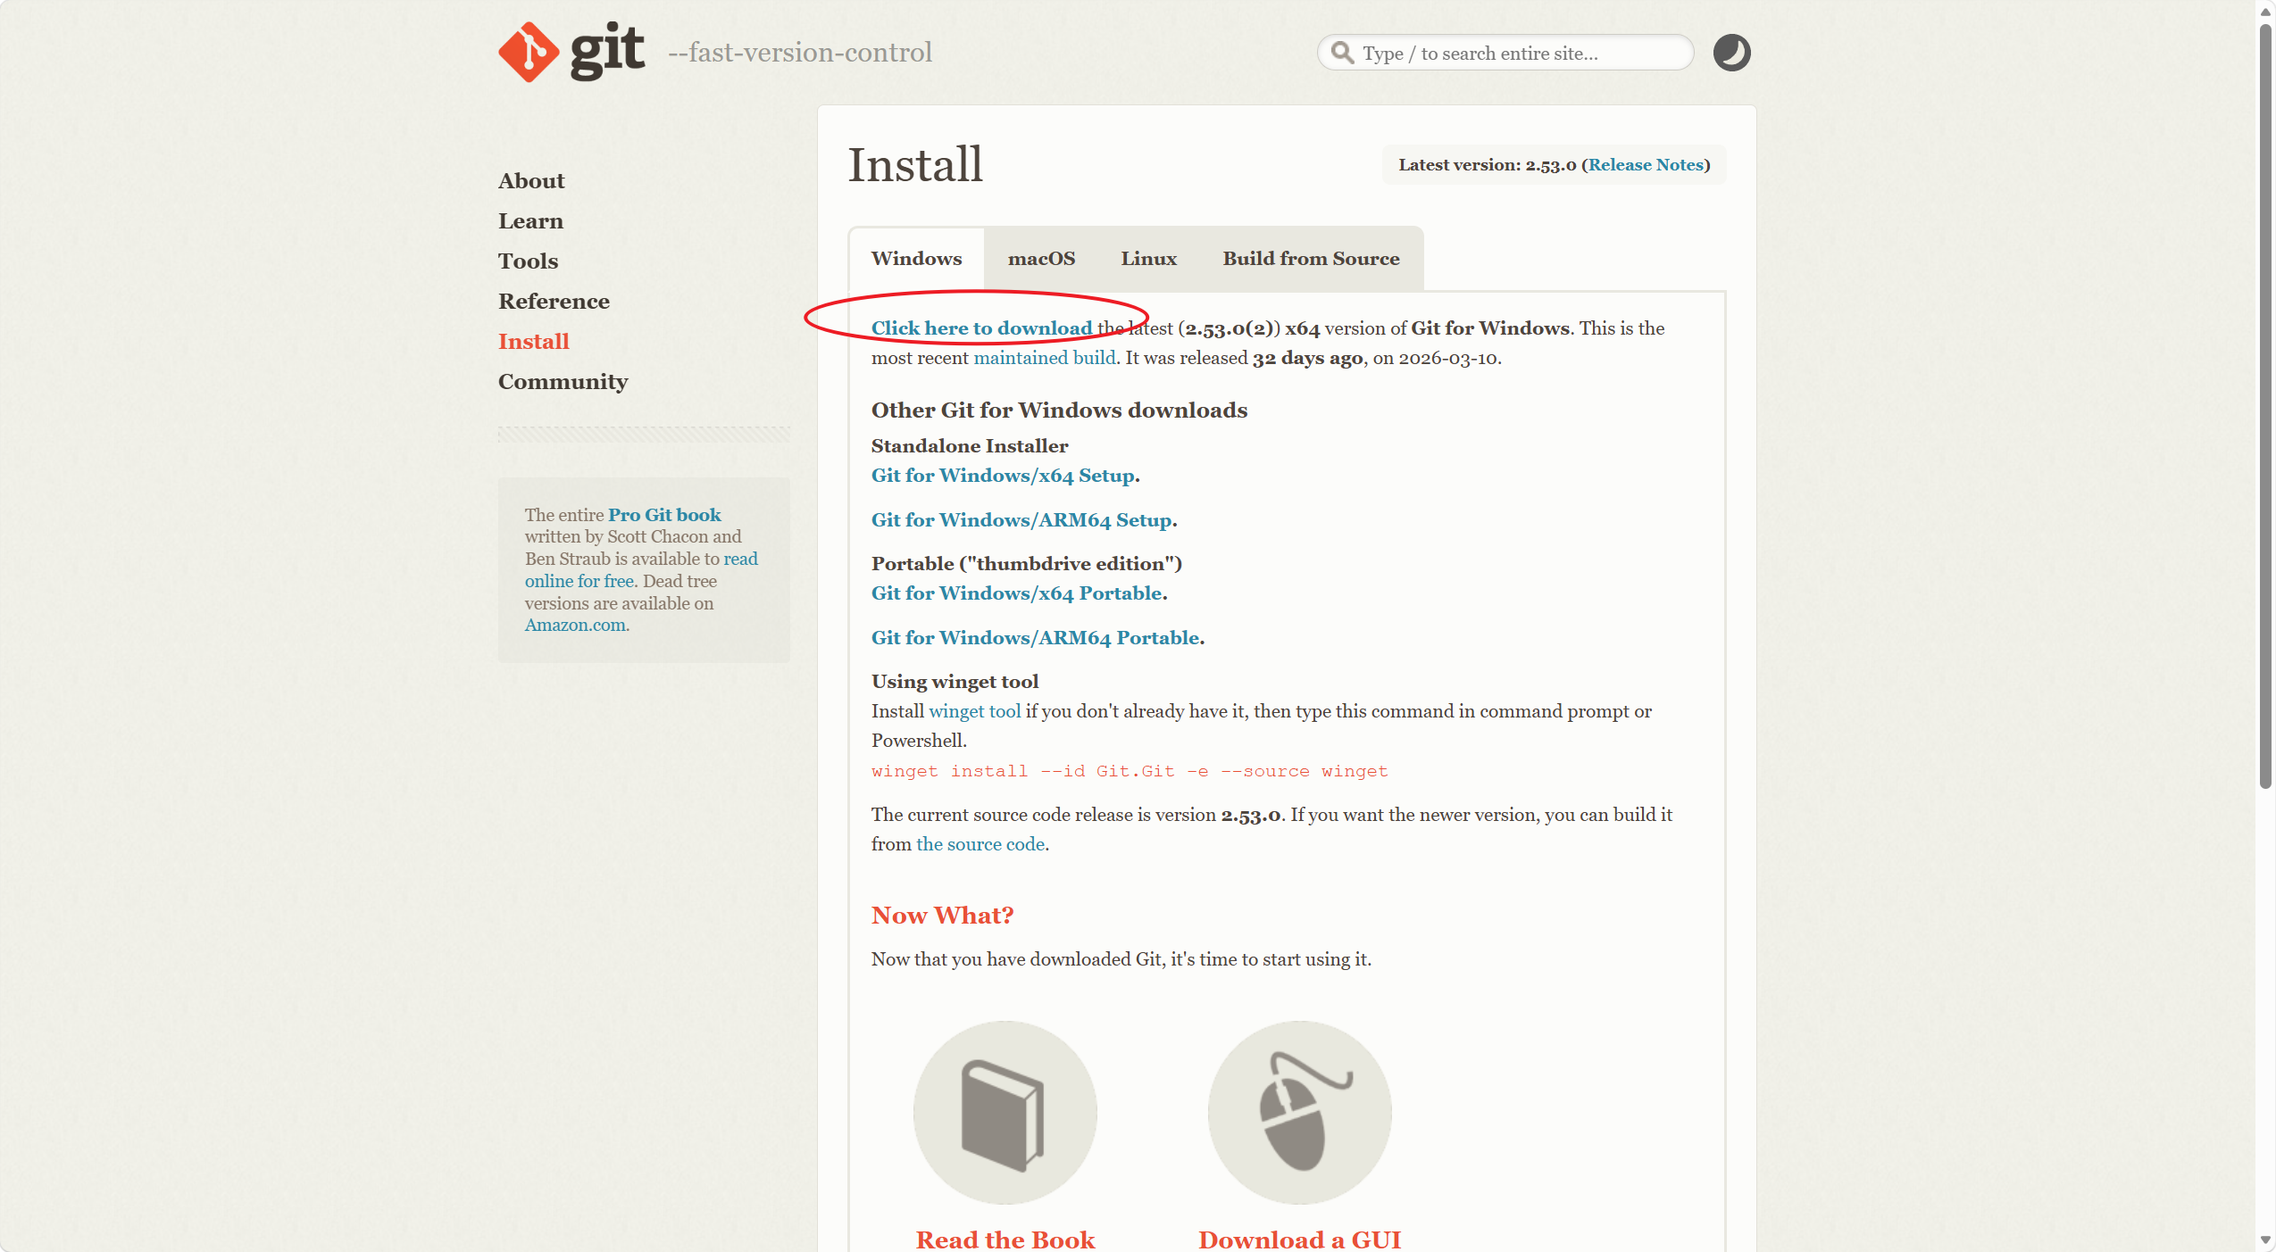The height and width of the screenshot is (1252, 2276).
Task: Click the book icon circle
Action: click(1005, 1112)
